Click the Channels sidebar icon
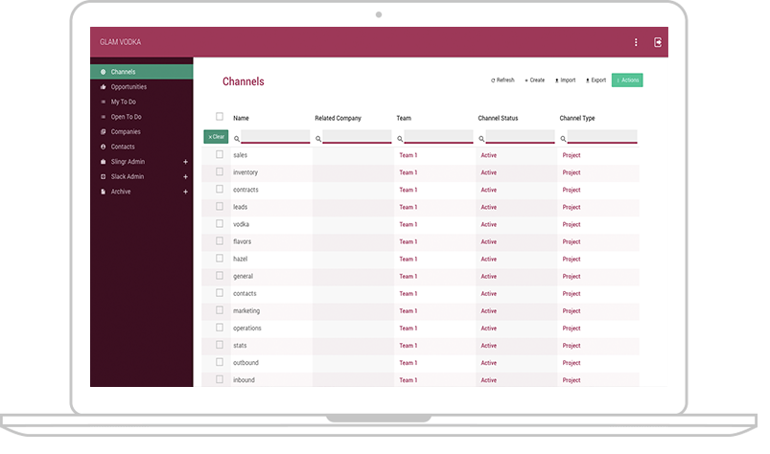 tap(104, 72)
